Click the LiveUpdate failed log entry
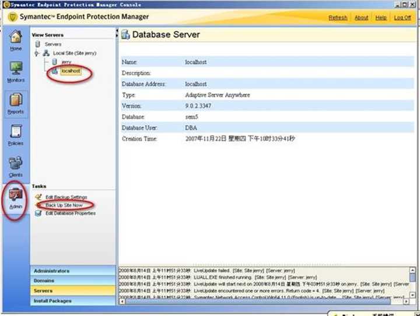The height and width of the screenshot is (316, 420). click(x=206, y=271)
